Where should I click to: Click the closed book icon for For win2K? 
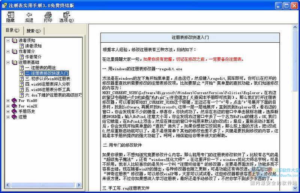(x=14, y=106)
